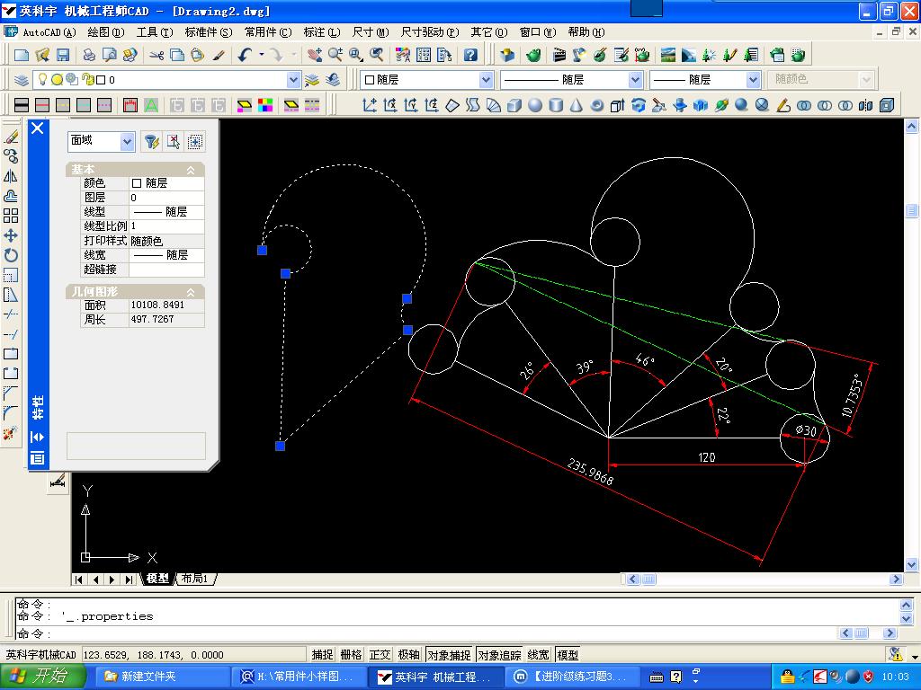
Task: Click the Sphere solid tool icon
Action: (535, 105)
